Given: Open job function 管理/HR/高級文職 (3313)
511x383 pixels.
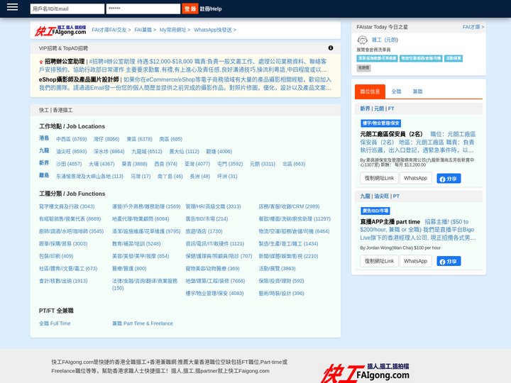Looking at the screenshot, I should click(x=213, y=206).
